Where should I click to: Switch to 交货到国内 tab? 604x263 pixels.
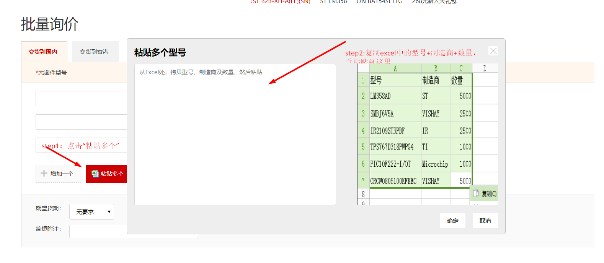tap(44, 52)
